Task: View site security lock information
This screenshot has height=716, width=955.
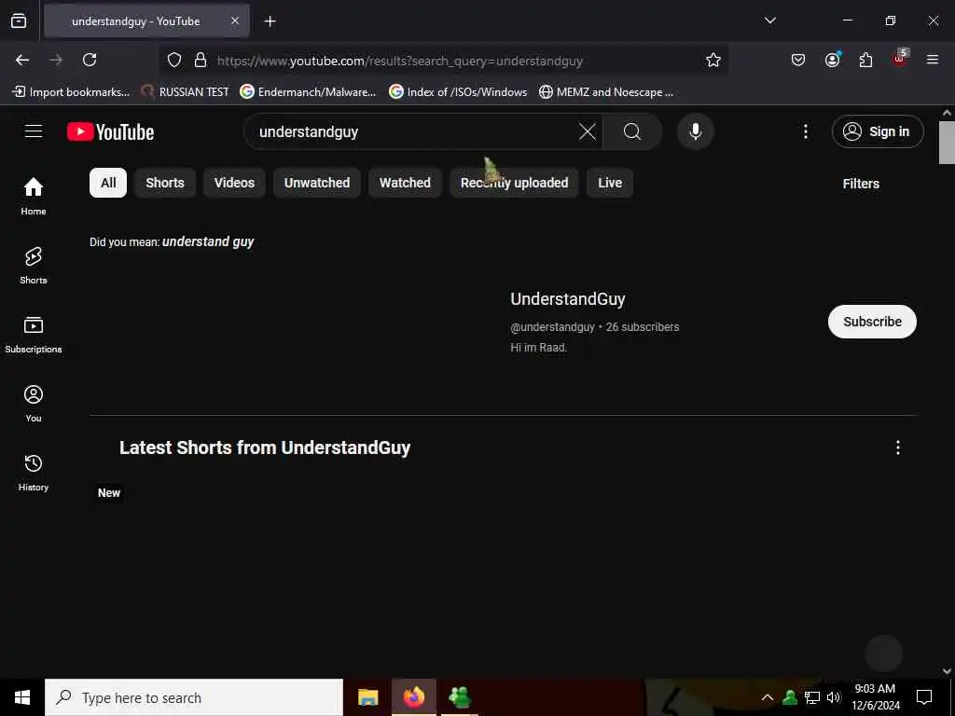Action: click(x=200, y=60)
